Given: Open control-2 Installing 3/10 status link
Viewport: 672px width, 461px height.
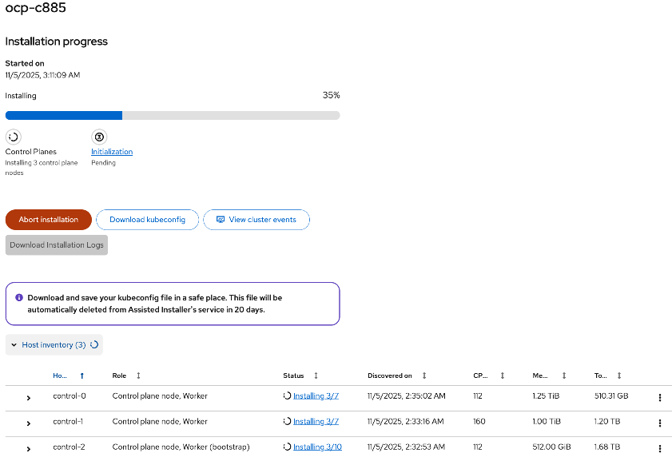Looking at the screenshot, I should click(x=317, y=447).
